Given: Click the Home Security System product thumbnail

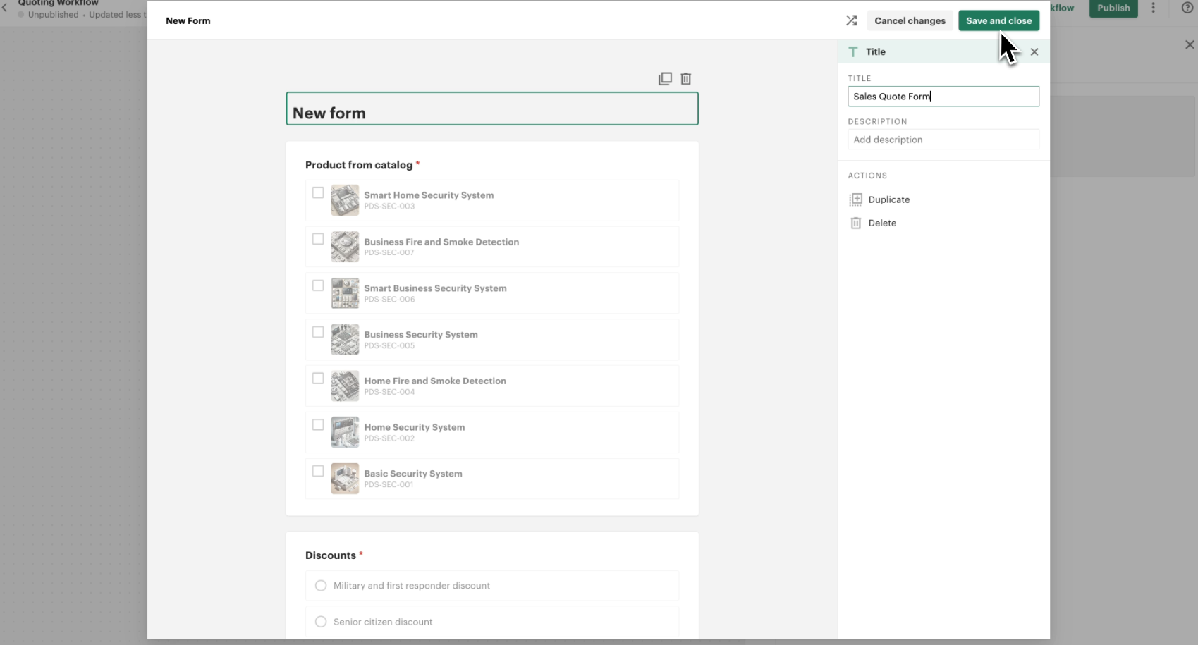Looking at the screenshot, I should [x=345, y=433].
